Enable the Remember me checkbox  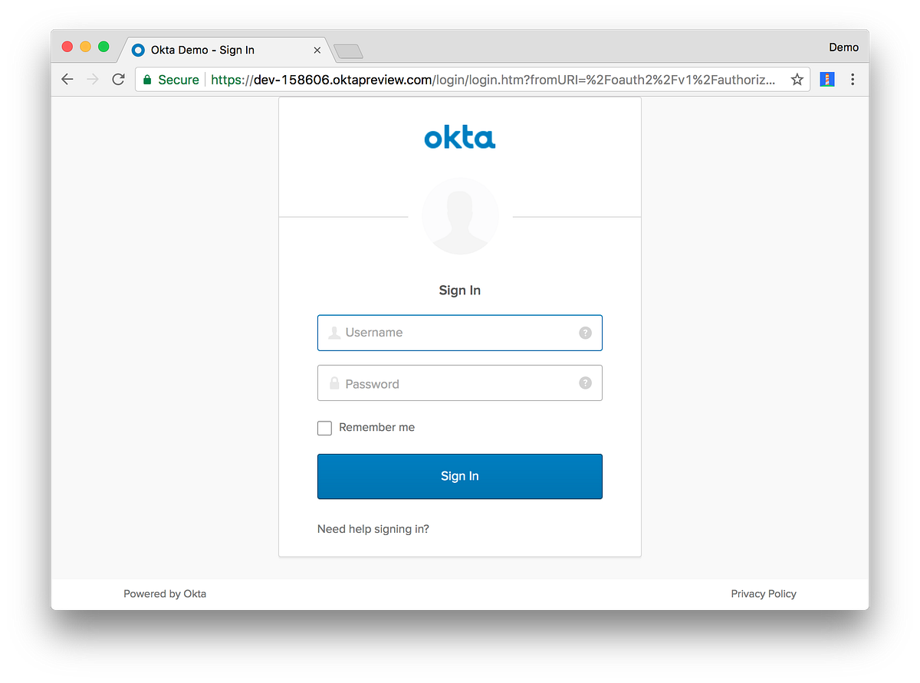[325, 428]
